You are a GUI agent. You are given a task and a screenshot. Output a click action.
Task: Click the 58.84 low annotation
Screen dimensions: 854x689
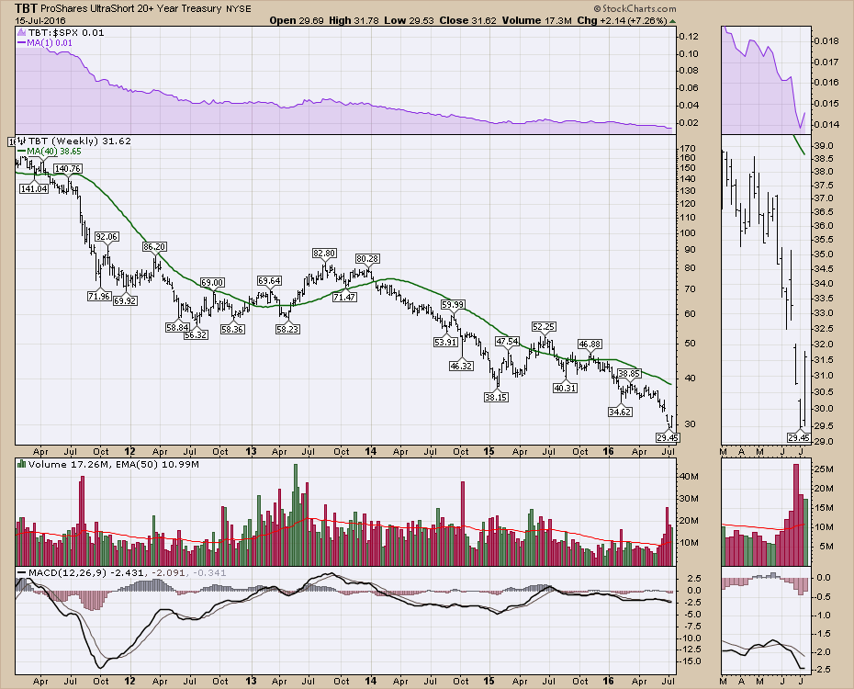[177, 327]
